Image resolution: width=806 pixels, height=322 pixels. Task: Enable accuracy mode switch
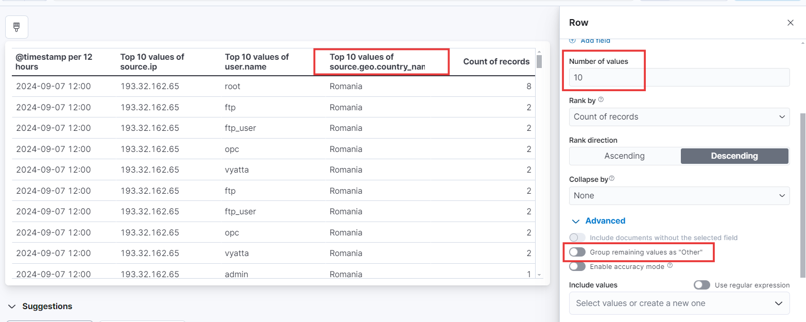[x=577, y=266]
